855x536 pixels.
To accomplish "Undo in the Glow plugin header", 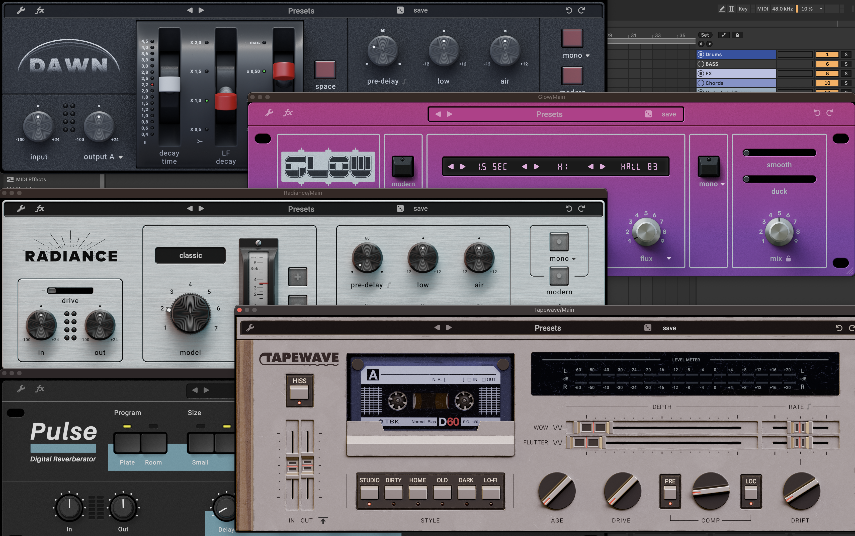I will [x=817, y=113].
